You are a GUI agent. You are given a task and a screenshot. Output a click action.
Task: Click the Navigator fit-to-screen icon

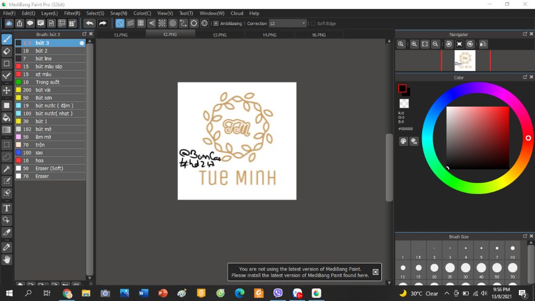(425, 44)
